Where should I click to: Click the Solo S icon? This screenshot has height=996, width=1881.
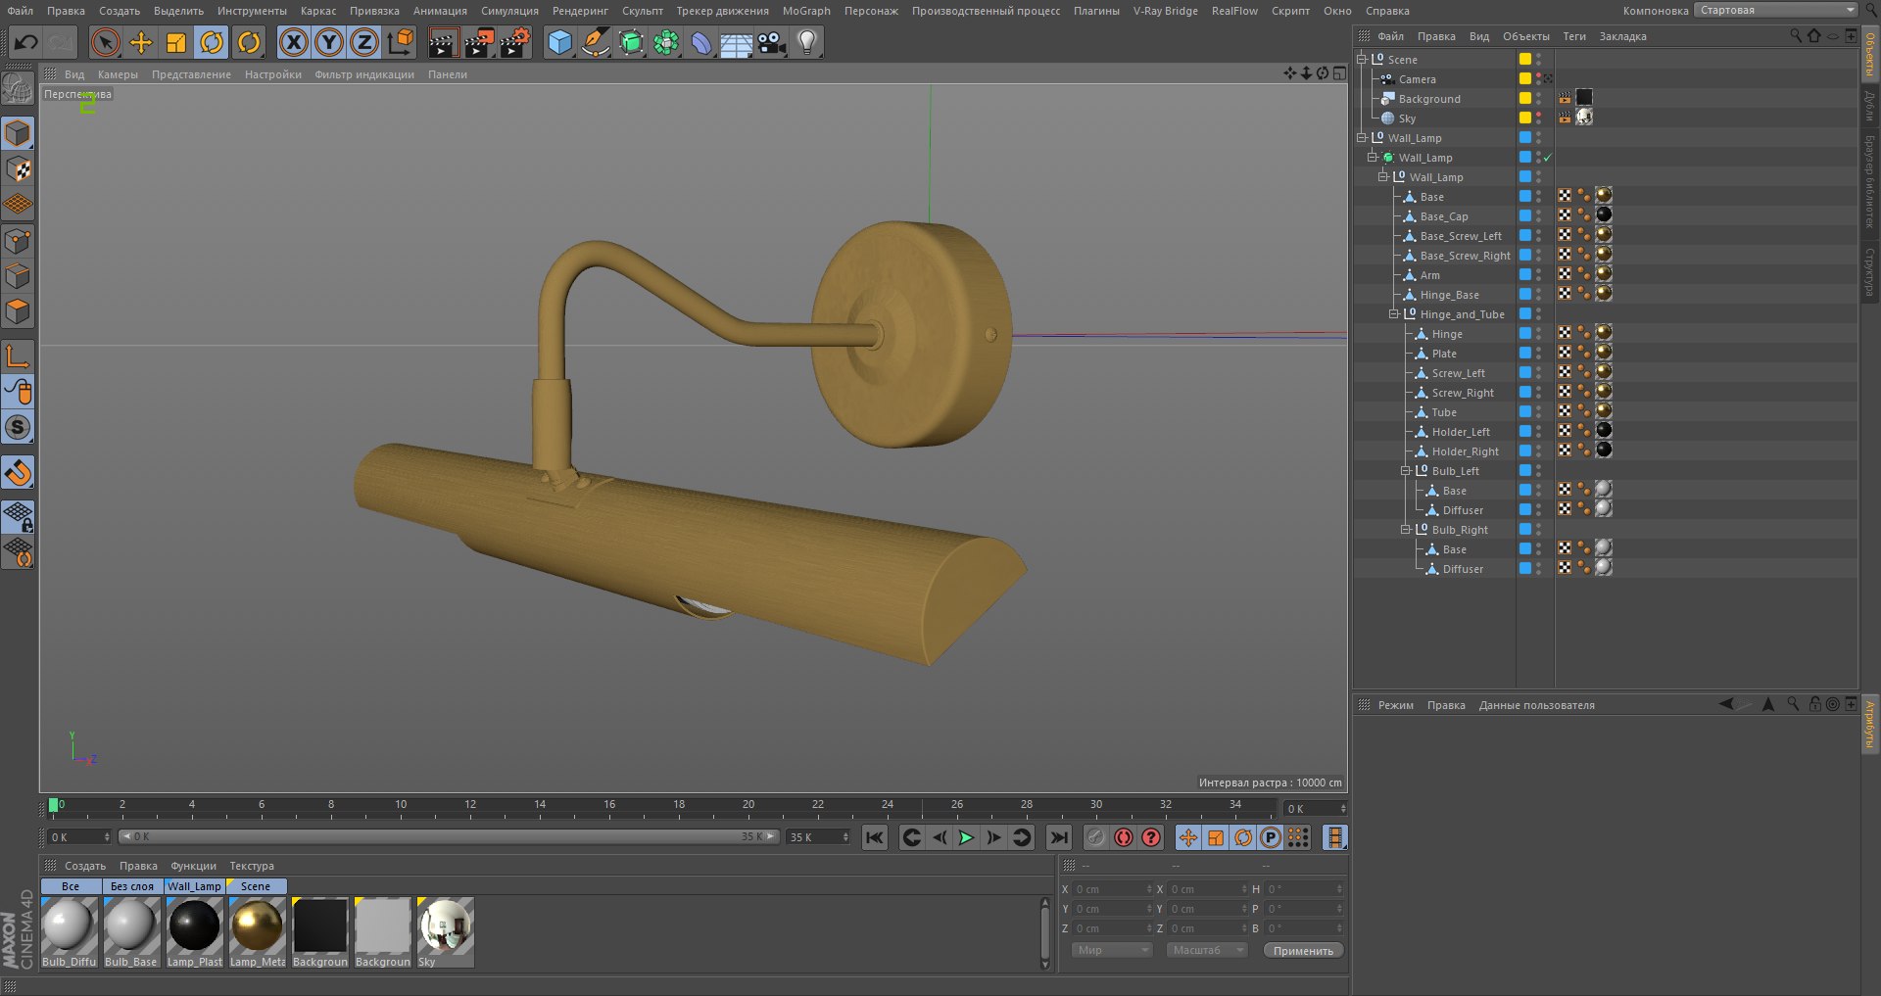tap(19, 427)
